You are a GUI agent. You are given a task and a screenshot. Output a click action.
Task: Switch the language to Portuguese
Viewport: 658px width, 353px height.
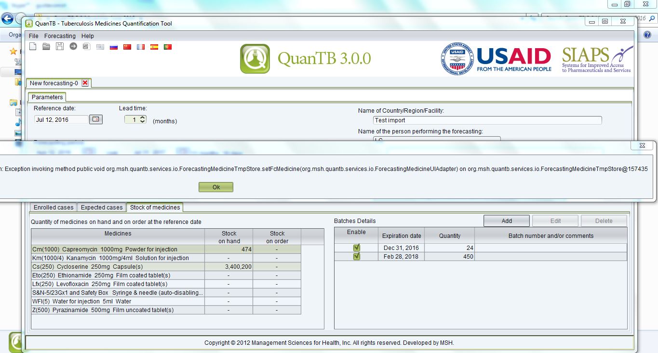168,47
